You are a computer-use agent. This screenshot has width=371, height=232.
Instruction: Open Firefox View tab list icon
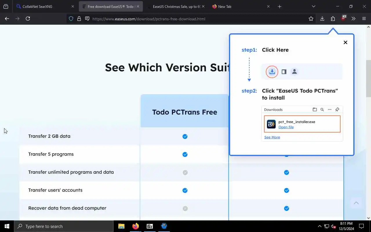pyautogui.click(x=6, y=6)
